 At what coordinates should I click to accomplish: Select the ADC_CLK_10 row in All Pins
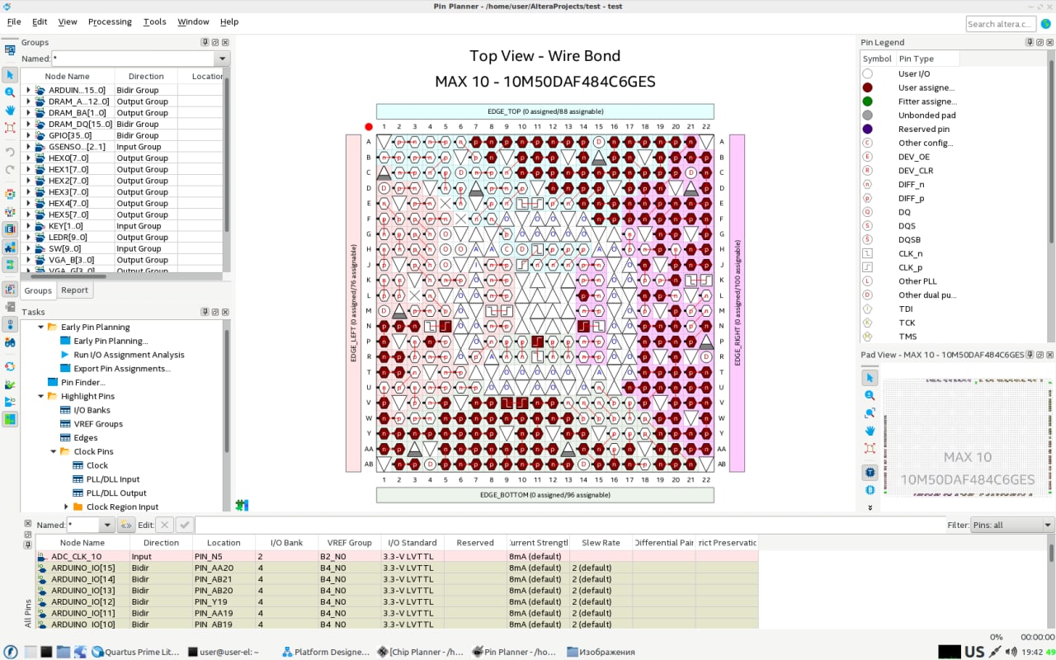click(397, 556)
